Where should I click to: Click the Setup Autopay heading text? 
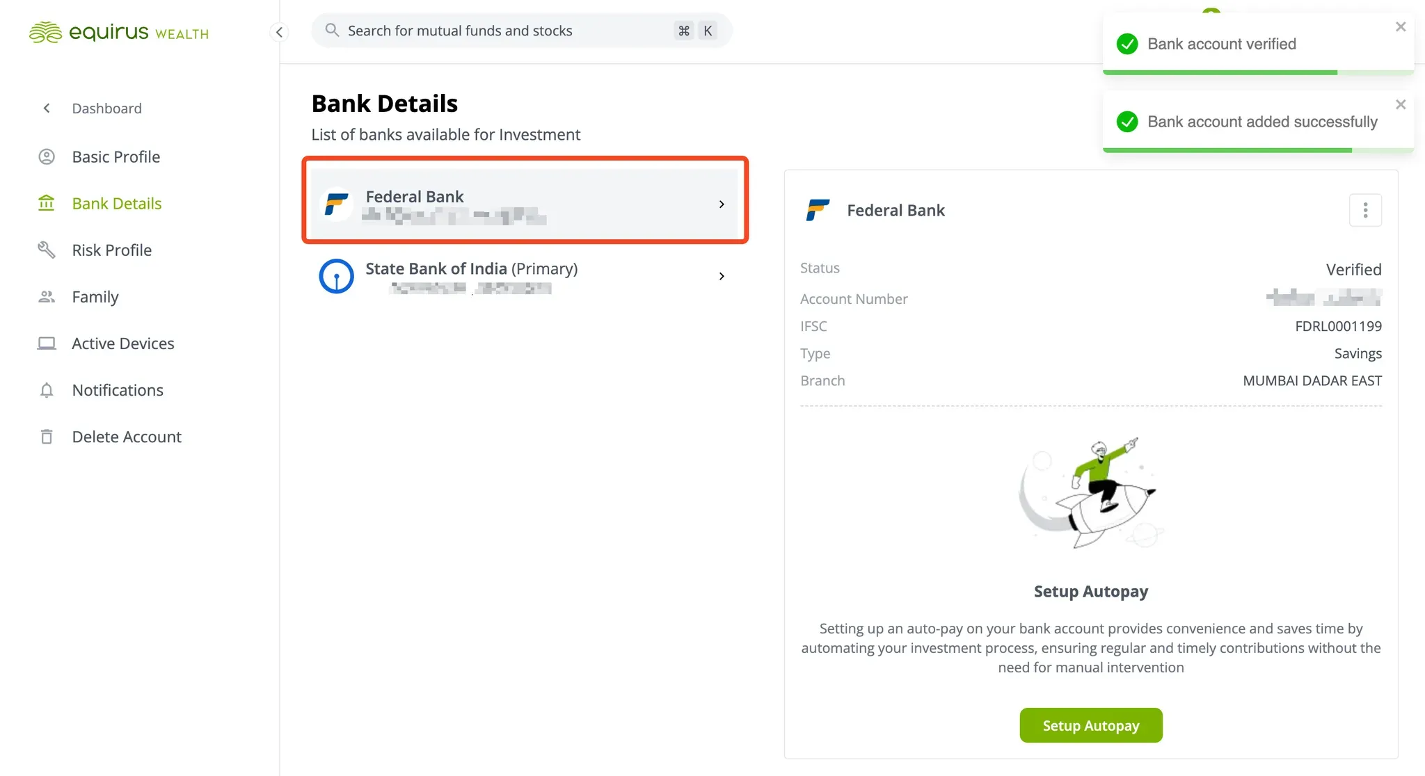1091,592
